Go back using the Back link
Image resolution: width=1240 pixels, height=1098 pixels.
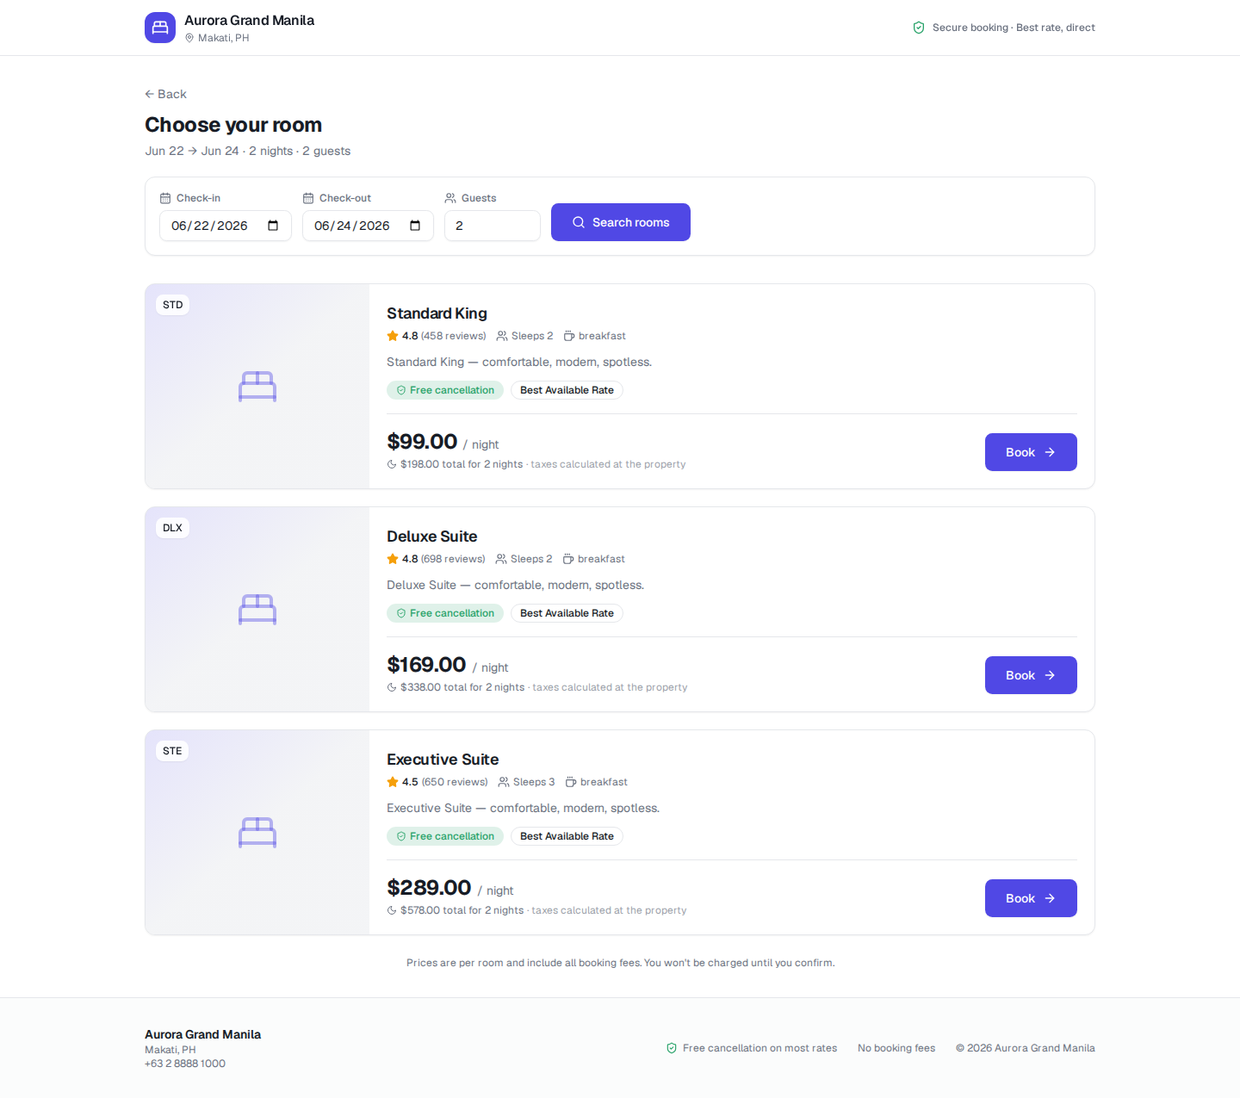coord(165,94)
